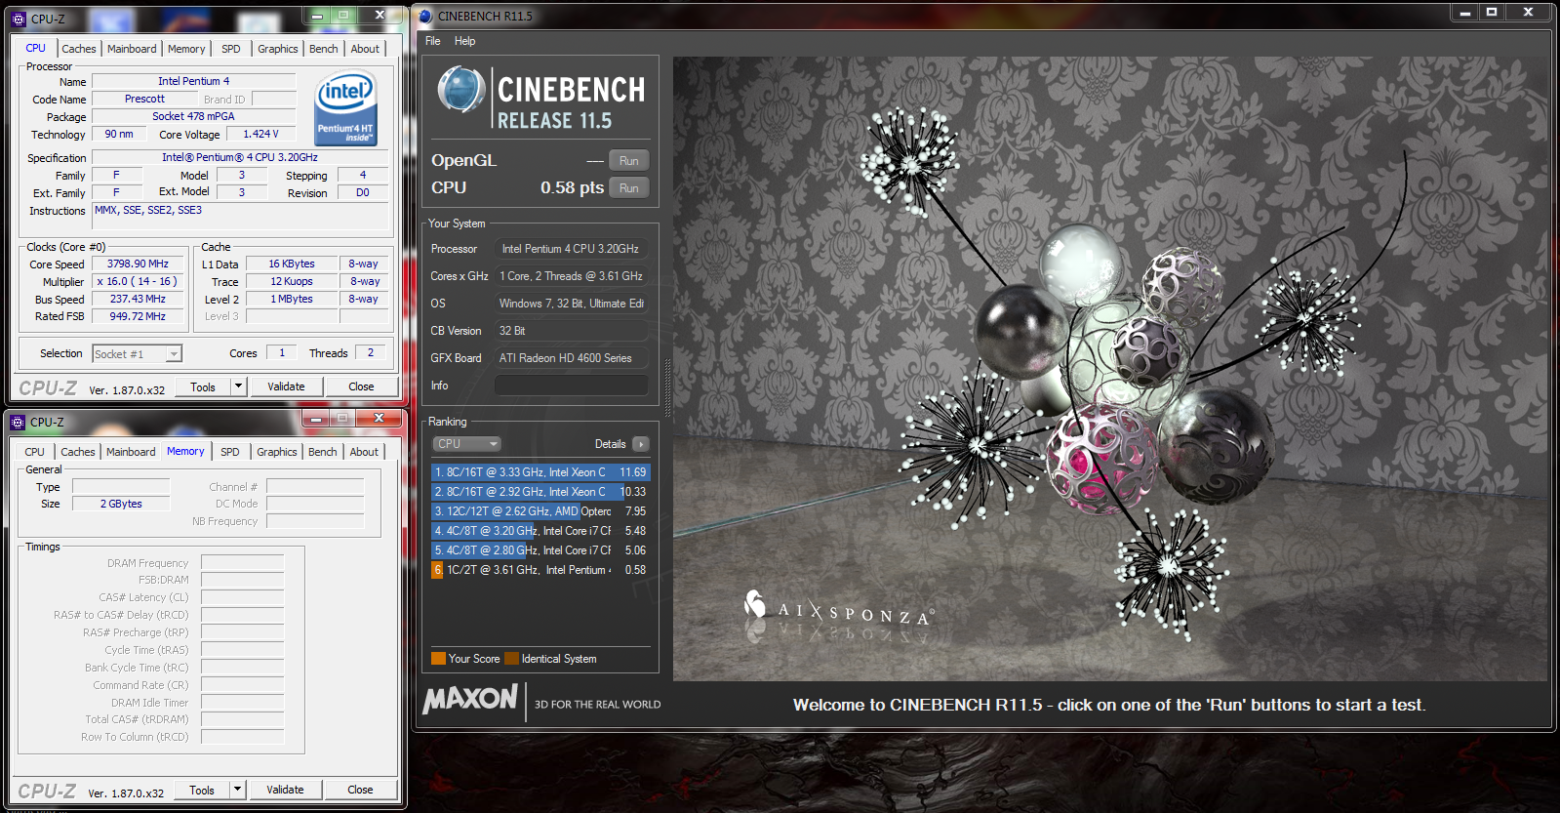1560x813 pixels.
Task: Click the Cinebench panel splitter handle
Action: [x=667, y=388]
